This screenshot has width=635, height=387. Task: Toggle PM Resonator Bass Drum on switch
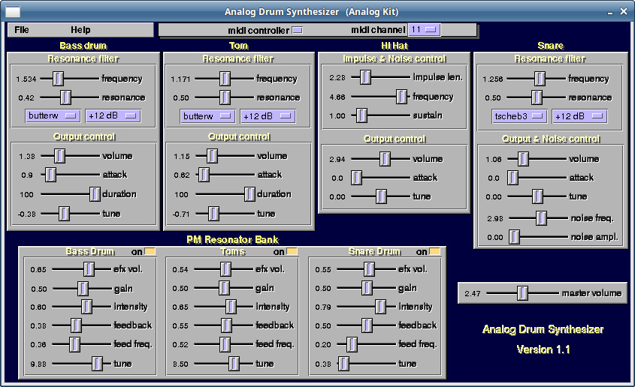(x=150, y=252)
